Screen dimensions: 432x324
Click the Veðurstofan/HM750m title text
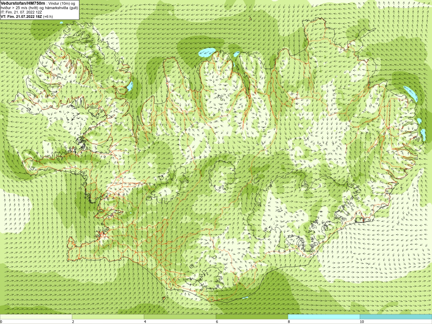click(x=23, y=3)
